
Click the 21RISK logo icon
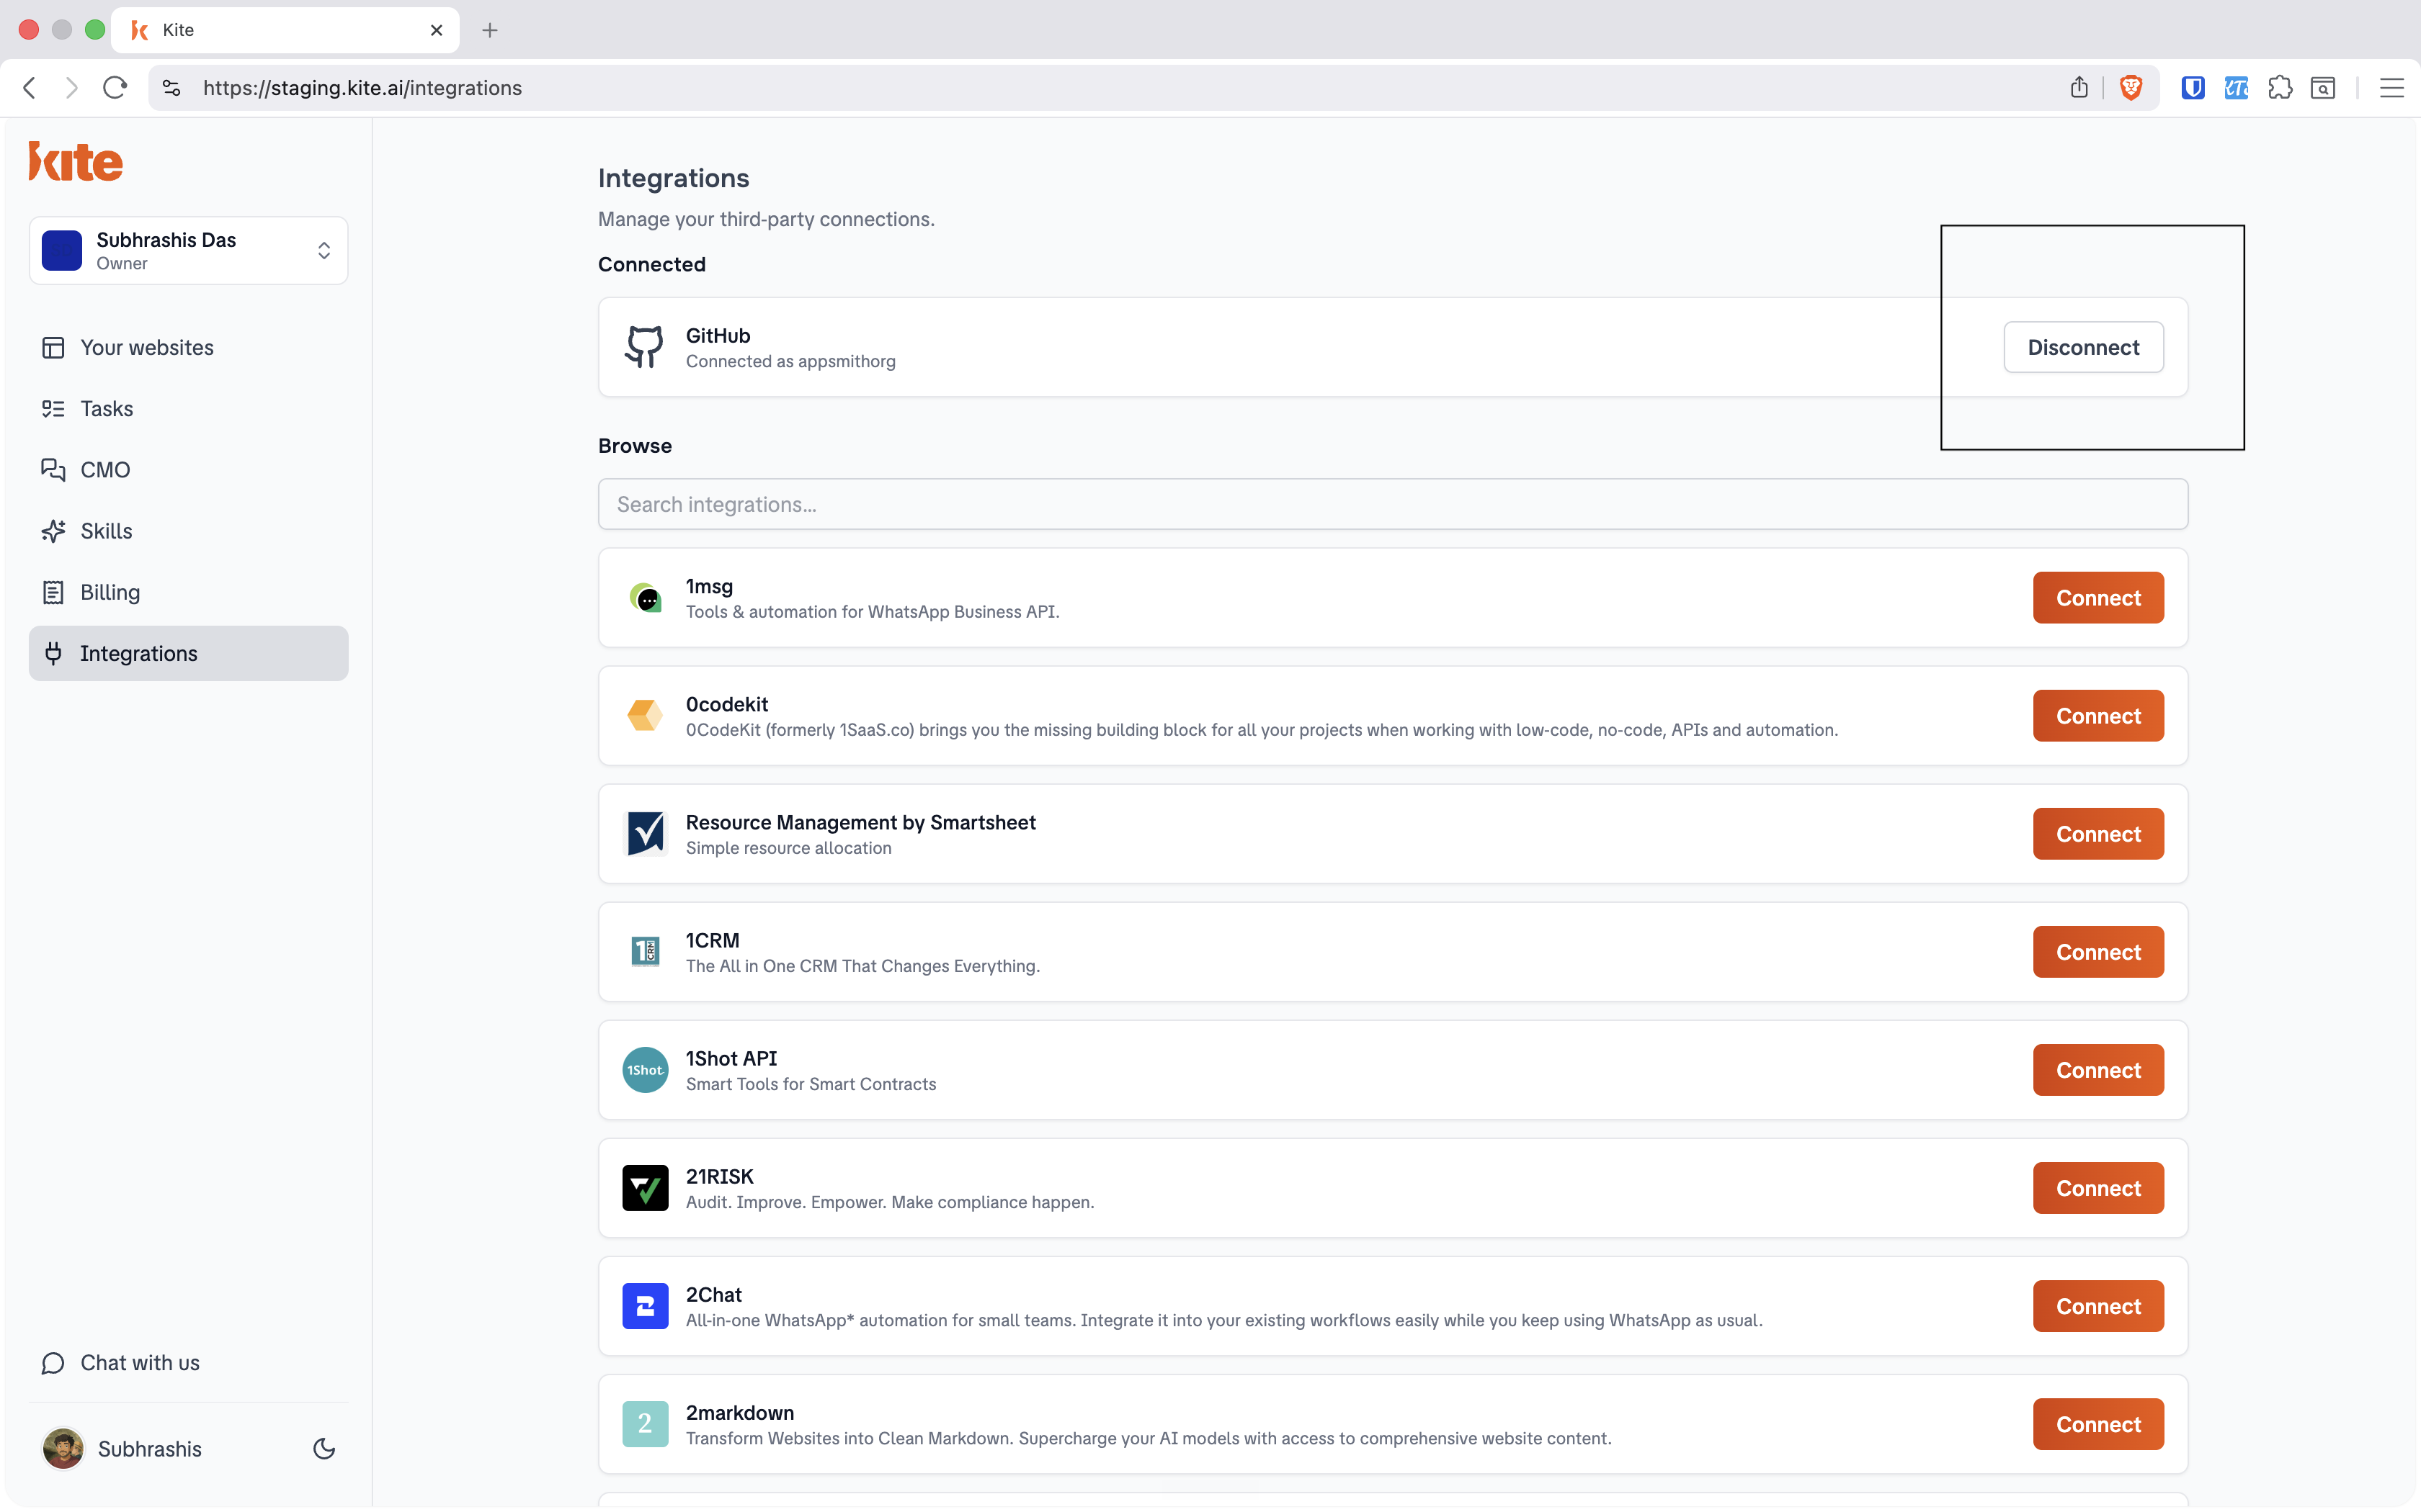click(646, 1188)
